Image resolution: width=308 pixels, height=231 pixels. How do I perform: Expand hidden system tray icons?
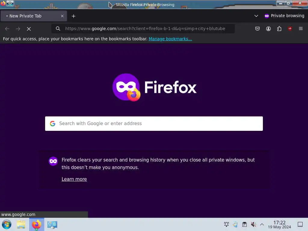262,224
